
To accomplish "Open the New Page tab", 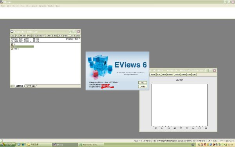I will click(30, 86).
